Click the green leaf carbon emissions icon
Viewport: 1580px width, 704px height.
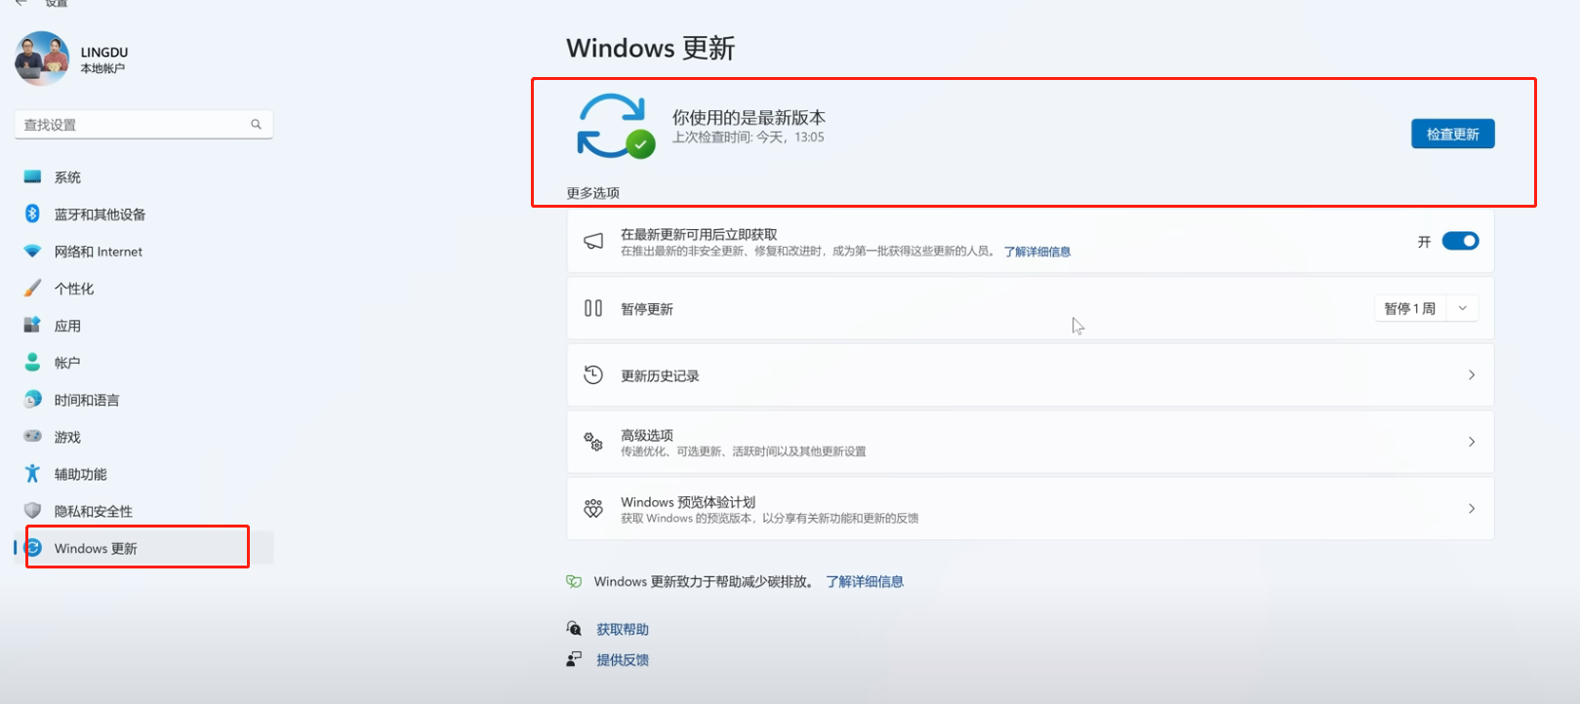[x=574, y=581]
